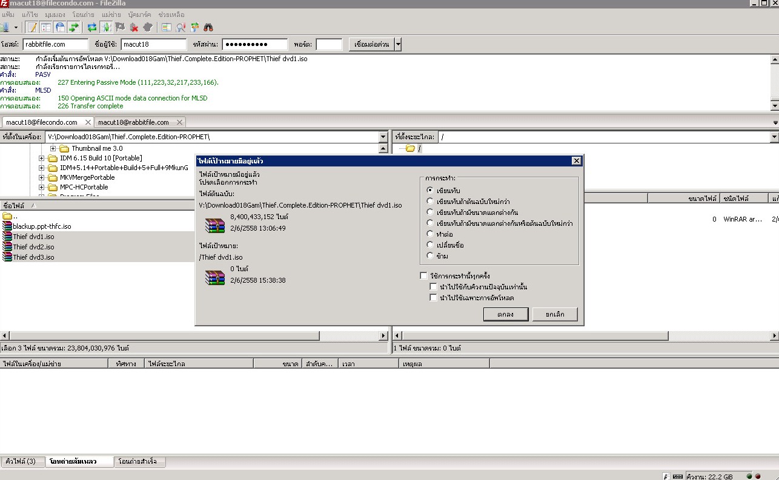Click the Thief dvd2.iso archive icon
This screenshot has height=480, width=779.
tap(7, 247)
